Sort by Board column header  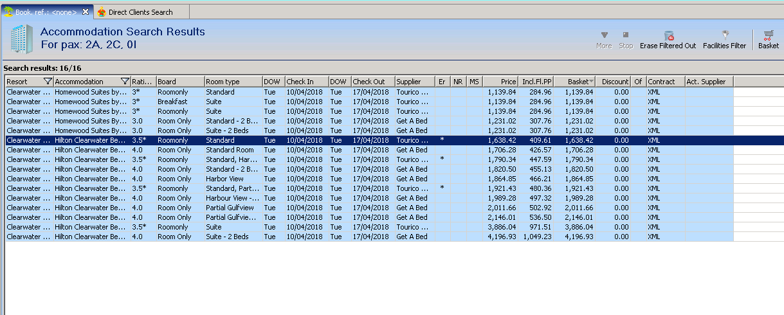pyautogui.click(x=180, y=82)
